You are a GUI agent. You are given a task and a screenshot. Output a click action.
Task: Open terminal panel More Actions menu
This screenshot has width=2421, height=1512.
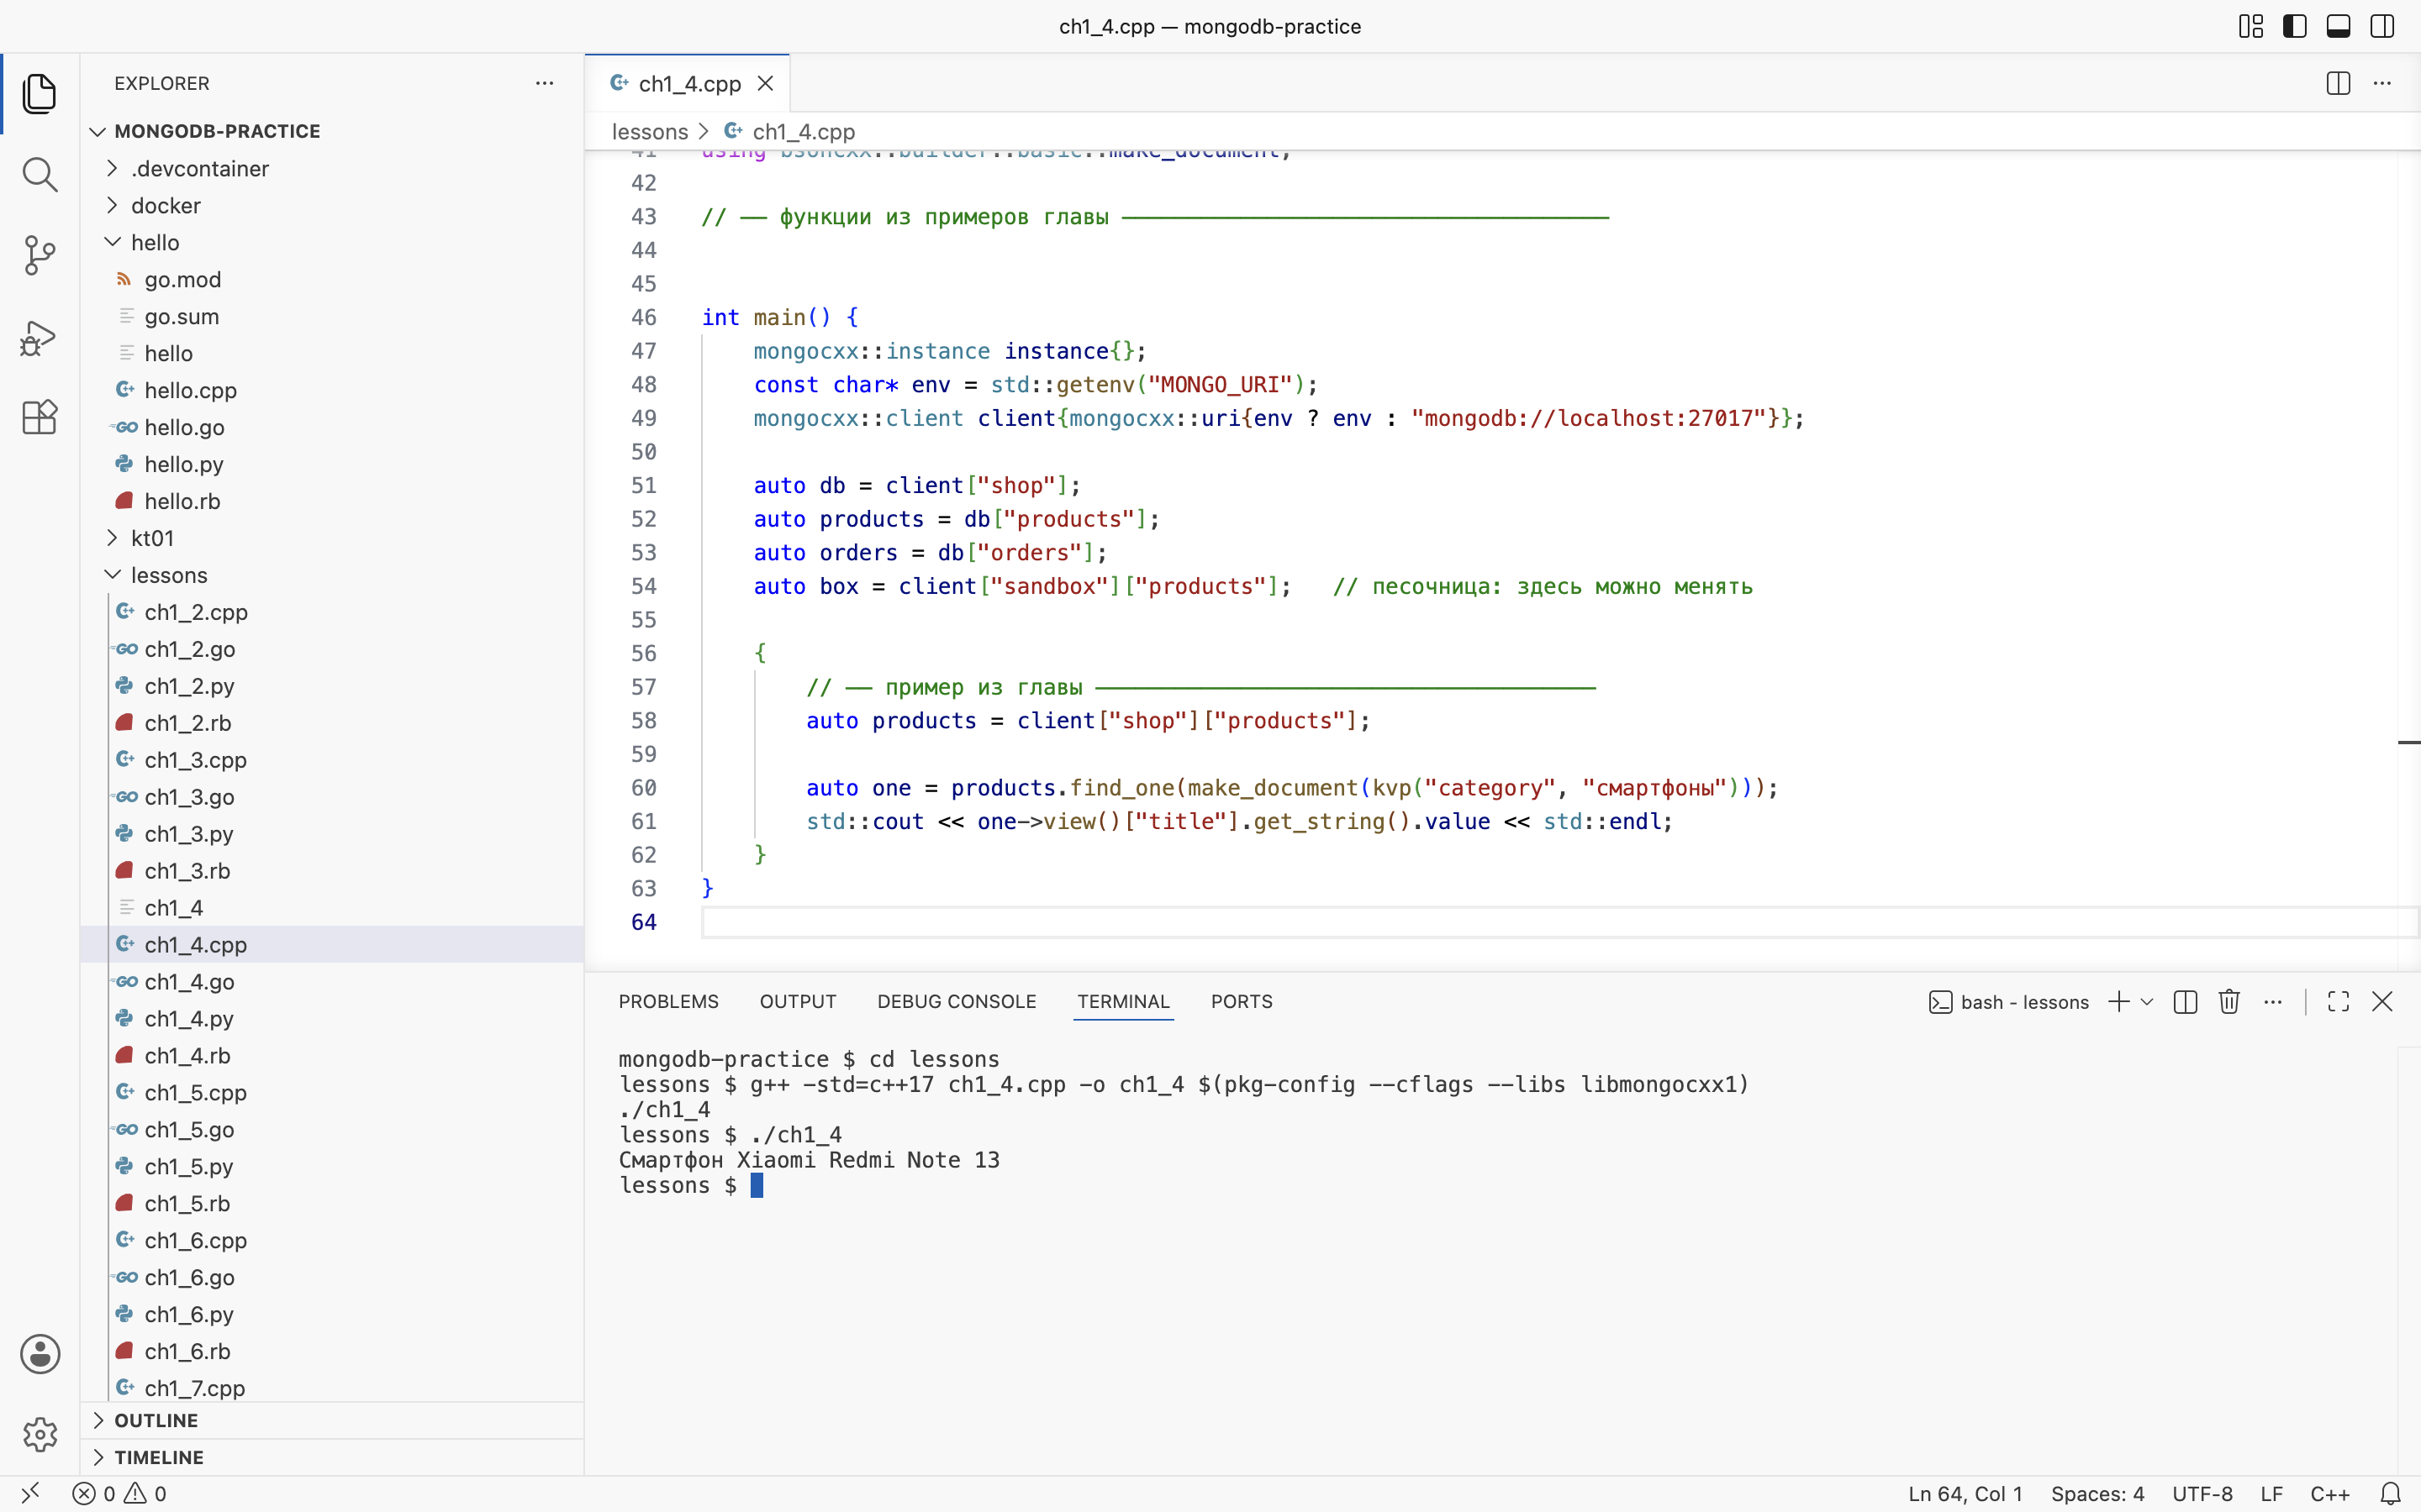pos(2273,1002)
